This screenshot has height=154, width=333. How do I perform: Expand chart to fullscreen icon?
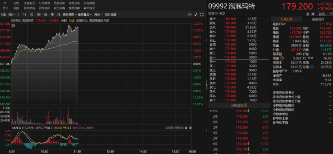point(201,15)
